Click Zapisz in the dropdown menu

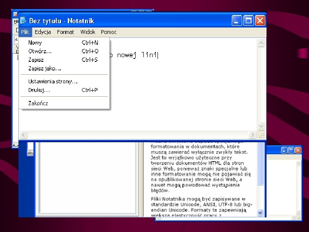click(64, 60)
